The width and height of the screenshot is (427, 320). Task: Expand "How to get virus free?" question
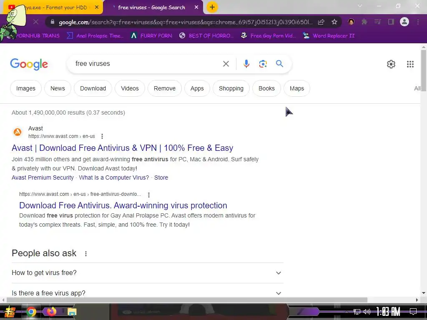(148, 273)
